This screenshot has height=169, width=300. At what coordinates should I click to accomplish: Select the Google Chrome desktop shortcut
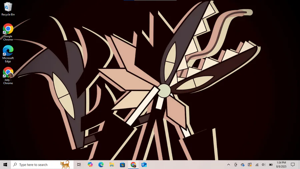pyautogui.click(x=8, y=32)
